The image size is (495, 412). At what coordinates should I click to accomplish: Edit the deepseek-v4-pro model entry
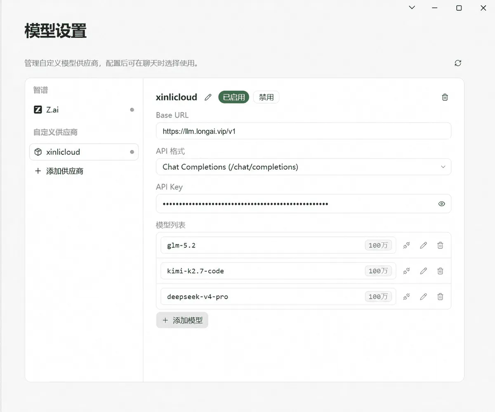tap(423, 296)
